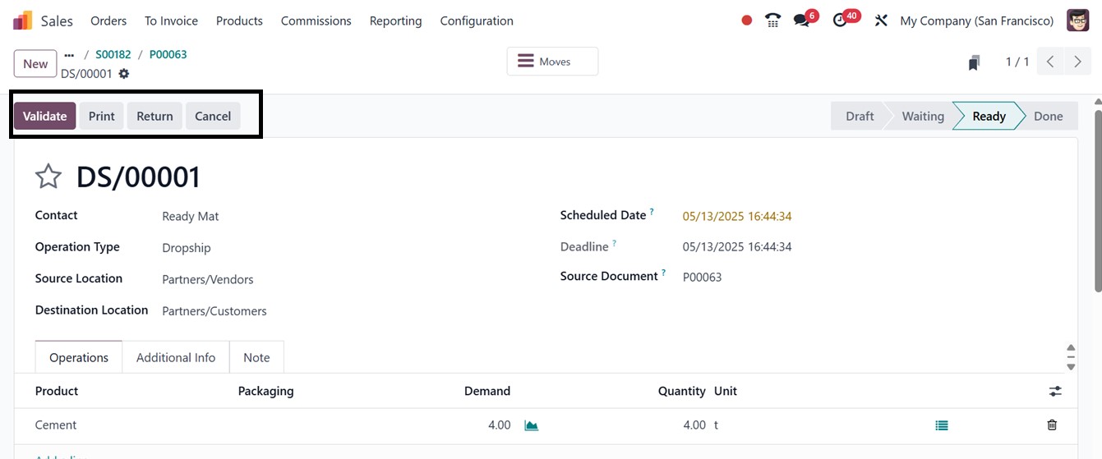Screen dimensions: 1102x459
Task: Open the Configuration menu
Action: click(477, 21)
